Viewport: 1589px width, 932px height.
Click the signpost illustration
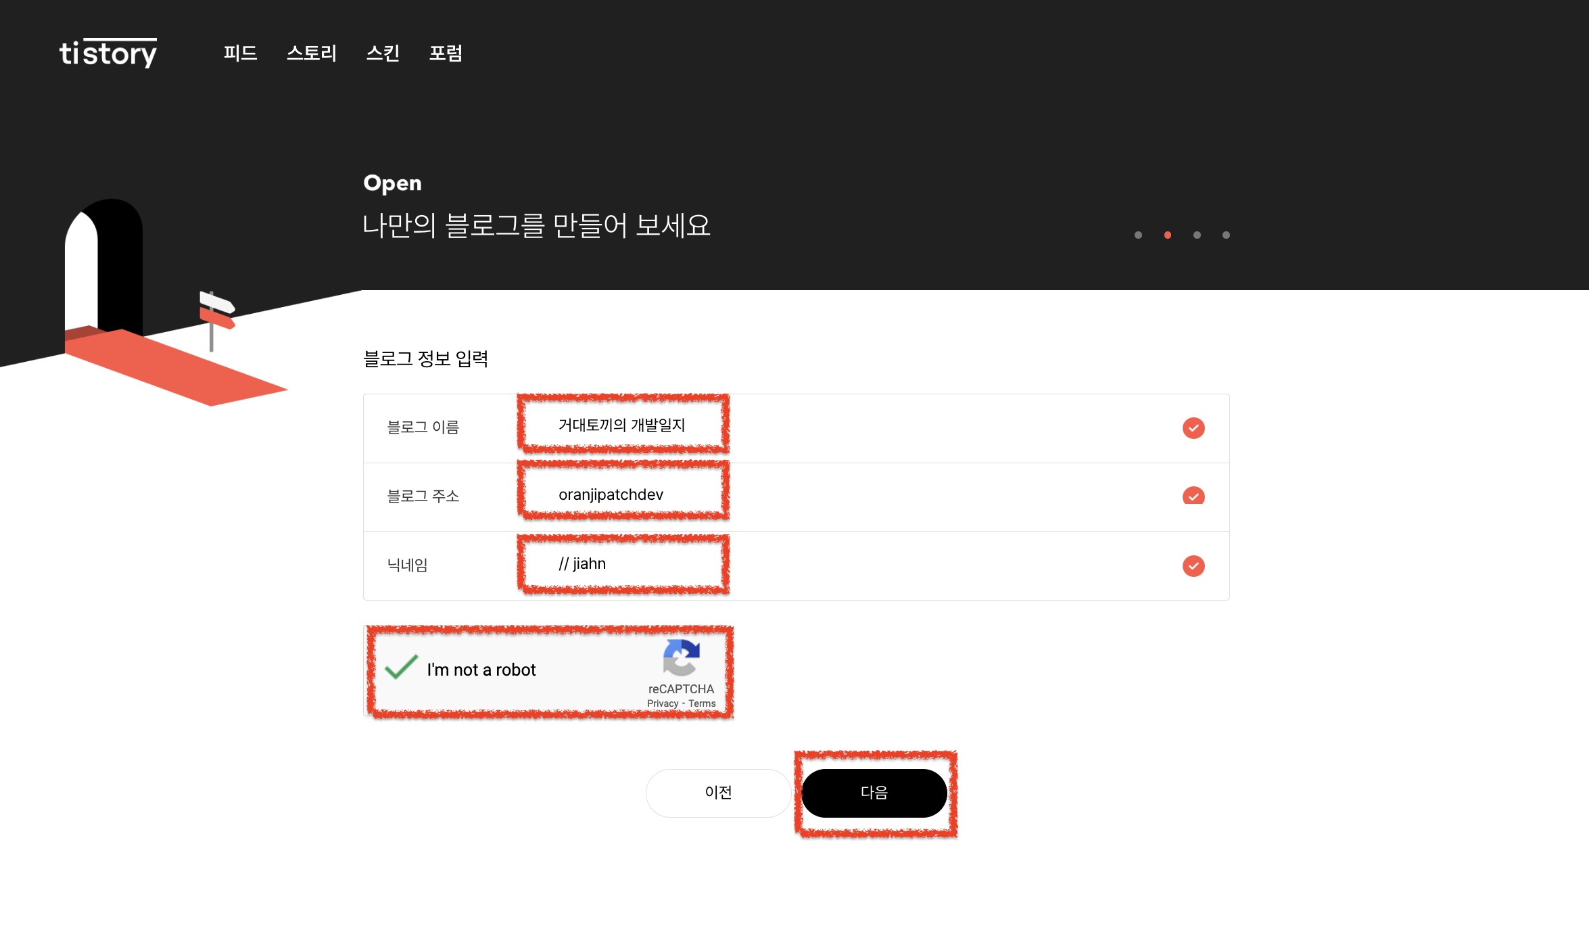[215, 317]
